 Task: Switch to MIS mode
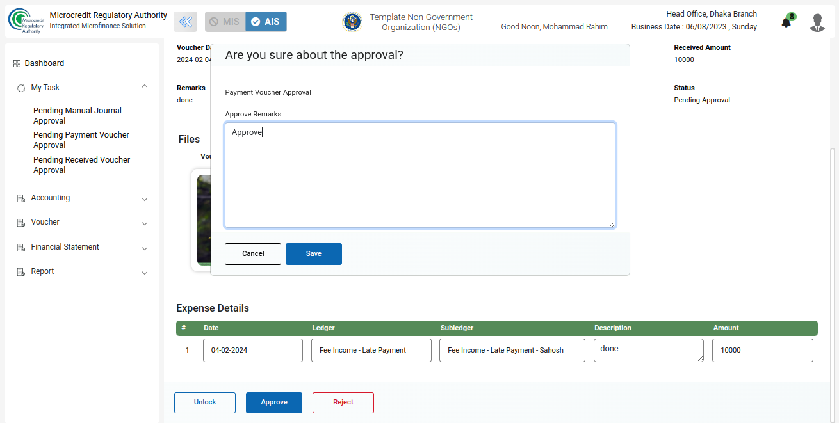point(225,22)
